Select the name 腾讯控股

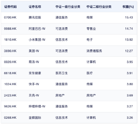[35, 17]
